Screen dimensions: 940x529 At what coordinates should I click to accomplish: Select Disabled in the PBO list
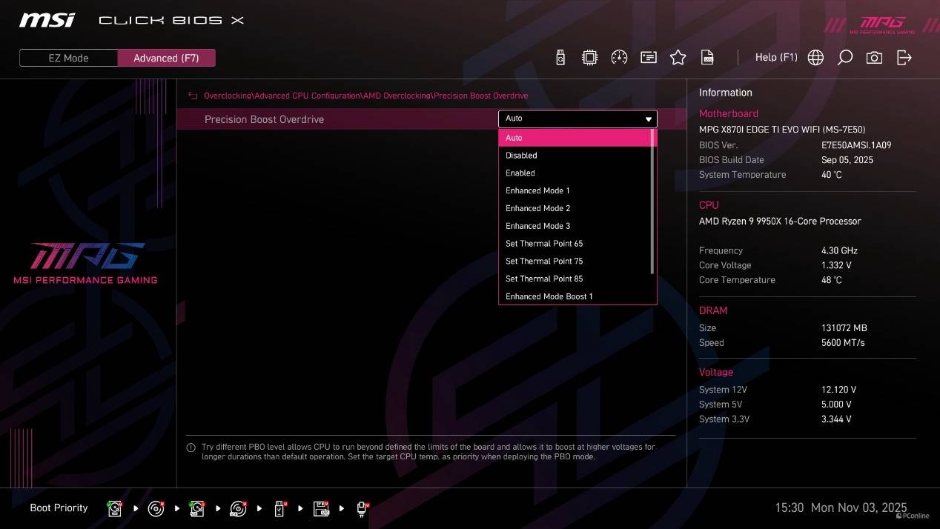click(521, 156)
